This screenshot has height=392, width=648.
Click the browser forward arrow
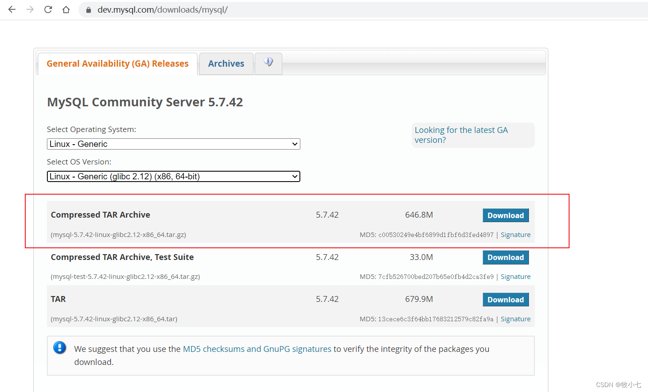point(30,9)
